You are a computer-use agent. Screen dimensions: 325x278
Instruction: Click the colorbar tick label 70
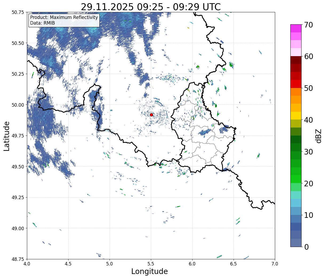point(309,25)
